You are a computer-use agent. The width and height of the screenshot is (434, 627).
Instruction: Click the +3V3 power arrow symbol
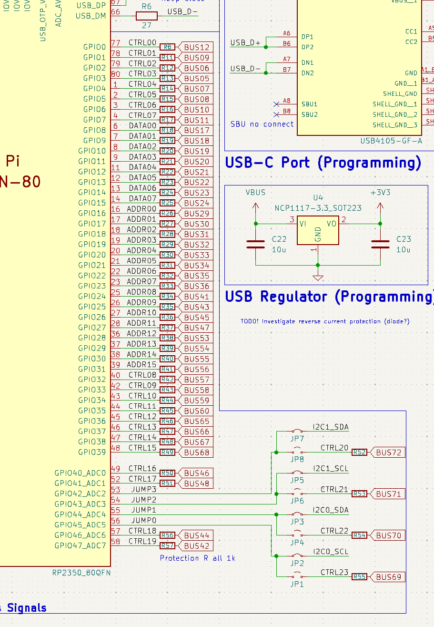[380, 208]
